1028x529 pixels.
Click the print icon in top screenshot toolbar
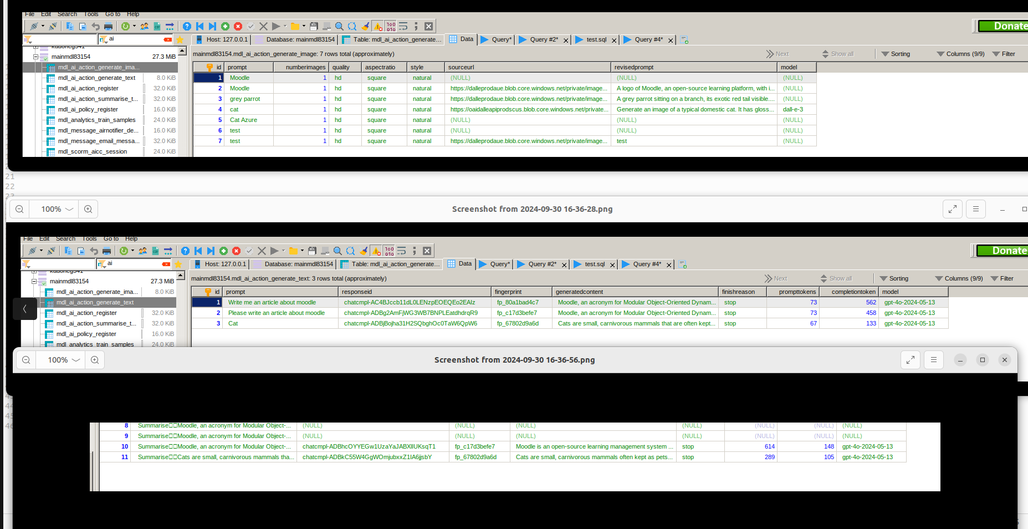click(109, 26)
